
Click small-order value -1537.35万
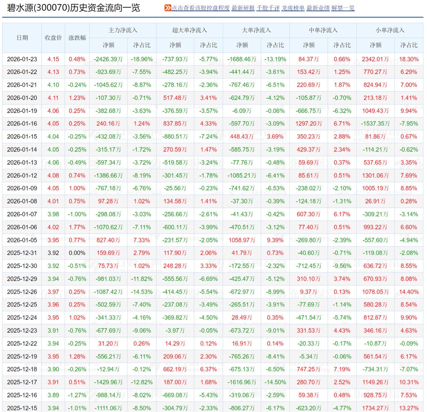[376, 123]
